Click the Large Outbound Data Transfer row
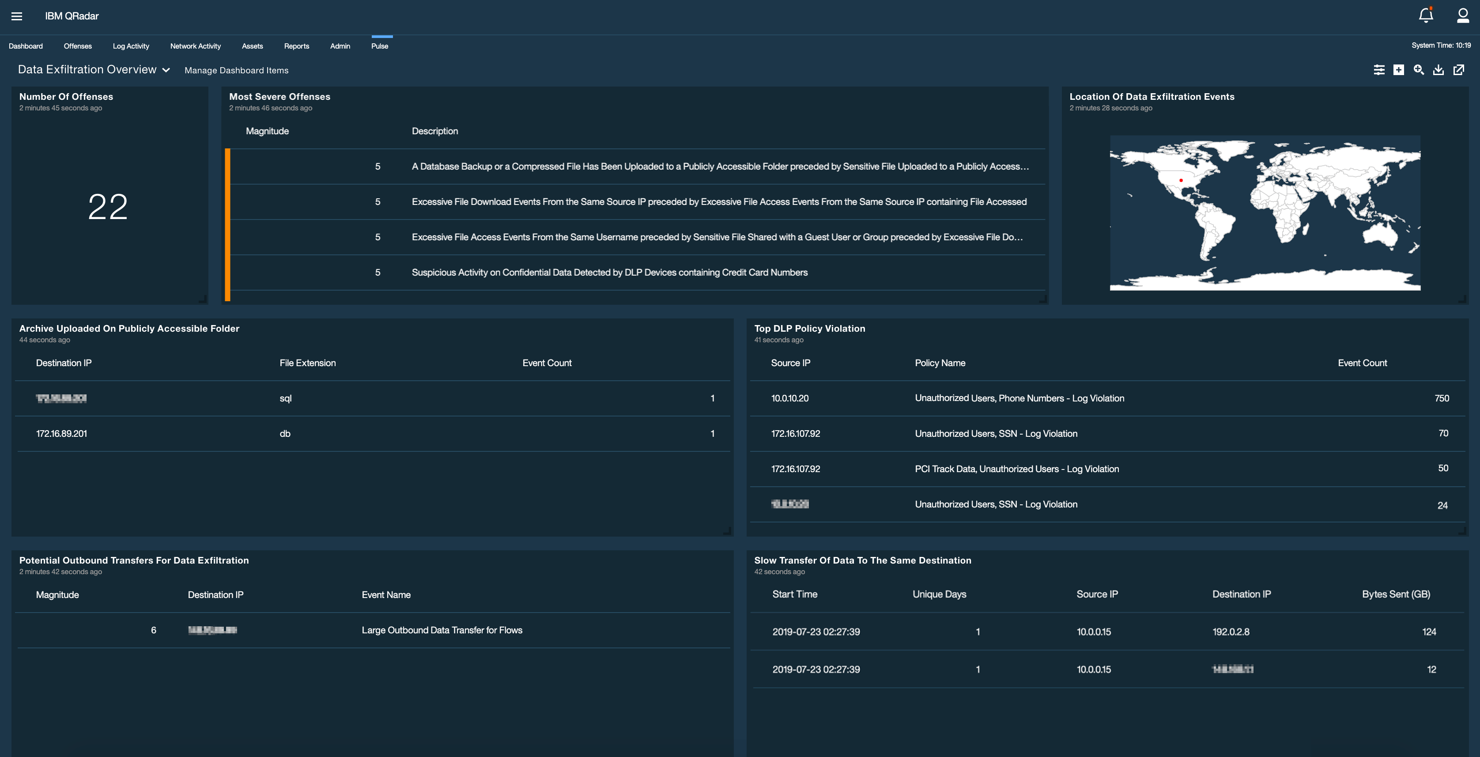1480x757 pixels. 441,630
